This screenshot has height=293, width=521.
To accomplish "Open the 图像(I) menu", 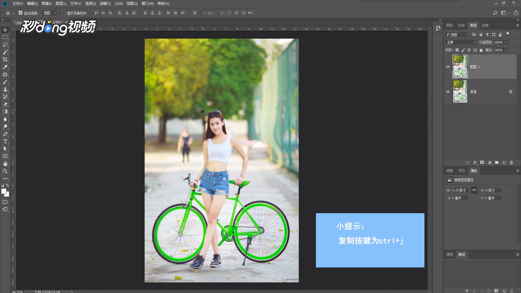I will pos(46,4).
